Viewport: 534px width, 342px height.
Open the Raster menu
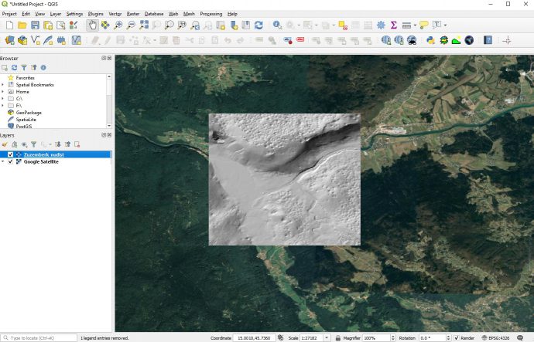(x=132, y=14)
